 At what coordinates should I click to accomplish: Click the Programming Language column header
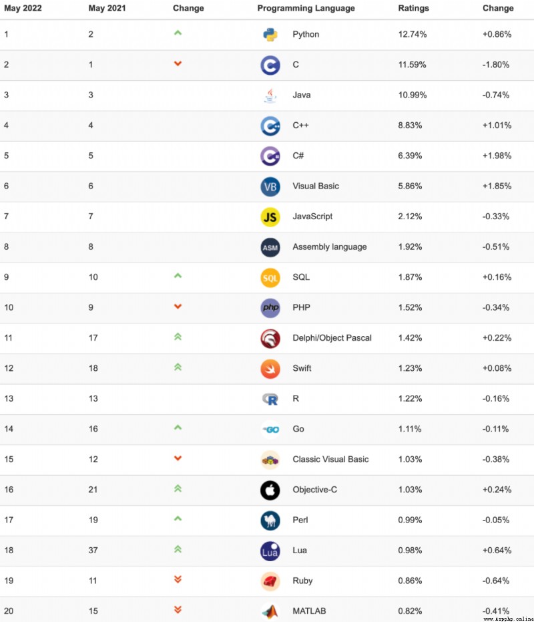306,8
